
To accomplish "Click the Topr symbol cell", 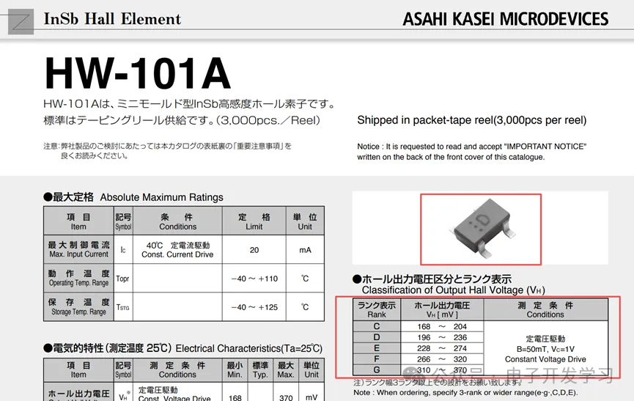I will point(122,279).
